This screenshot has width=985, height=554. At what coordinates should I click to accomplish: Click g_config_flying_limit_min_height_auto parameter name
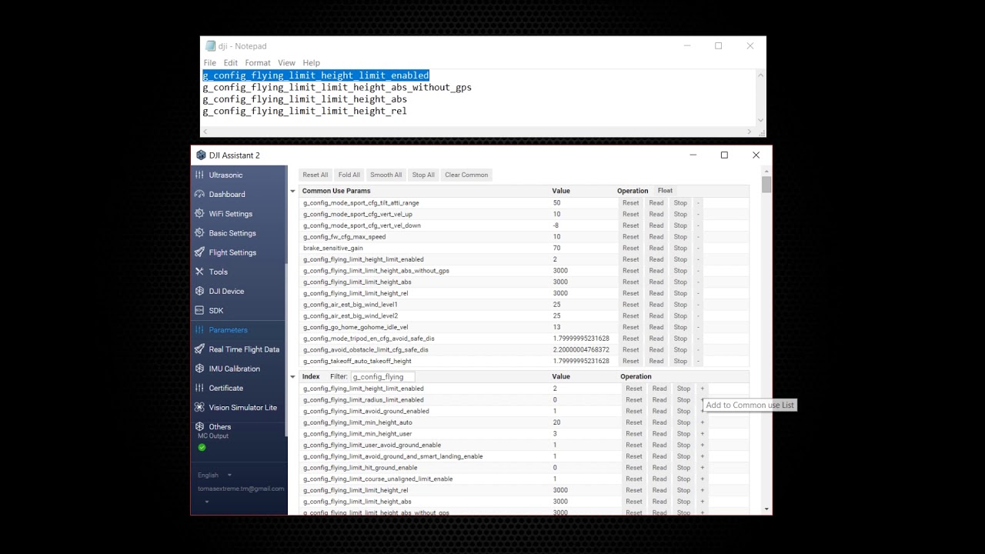tap(358, 422)
